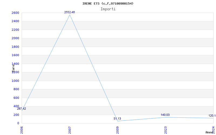
Task: Click the line point at year 2023
Action: (166, 117)
